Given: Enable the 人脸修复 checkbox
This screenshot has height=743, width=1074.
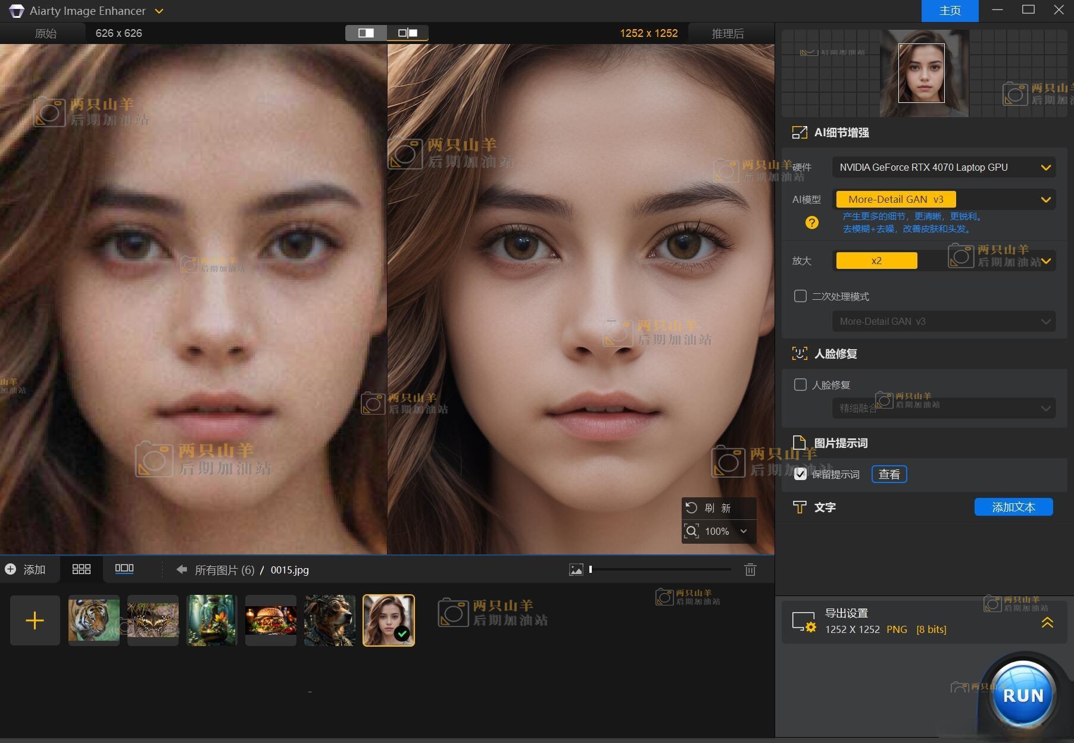Looking at the screenshot, I should (800, 385).
